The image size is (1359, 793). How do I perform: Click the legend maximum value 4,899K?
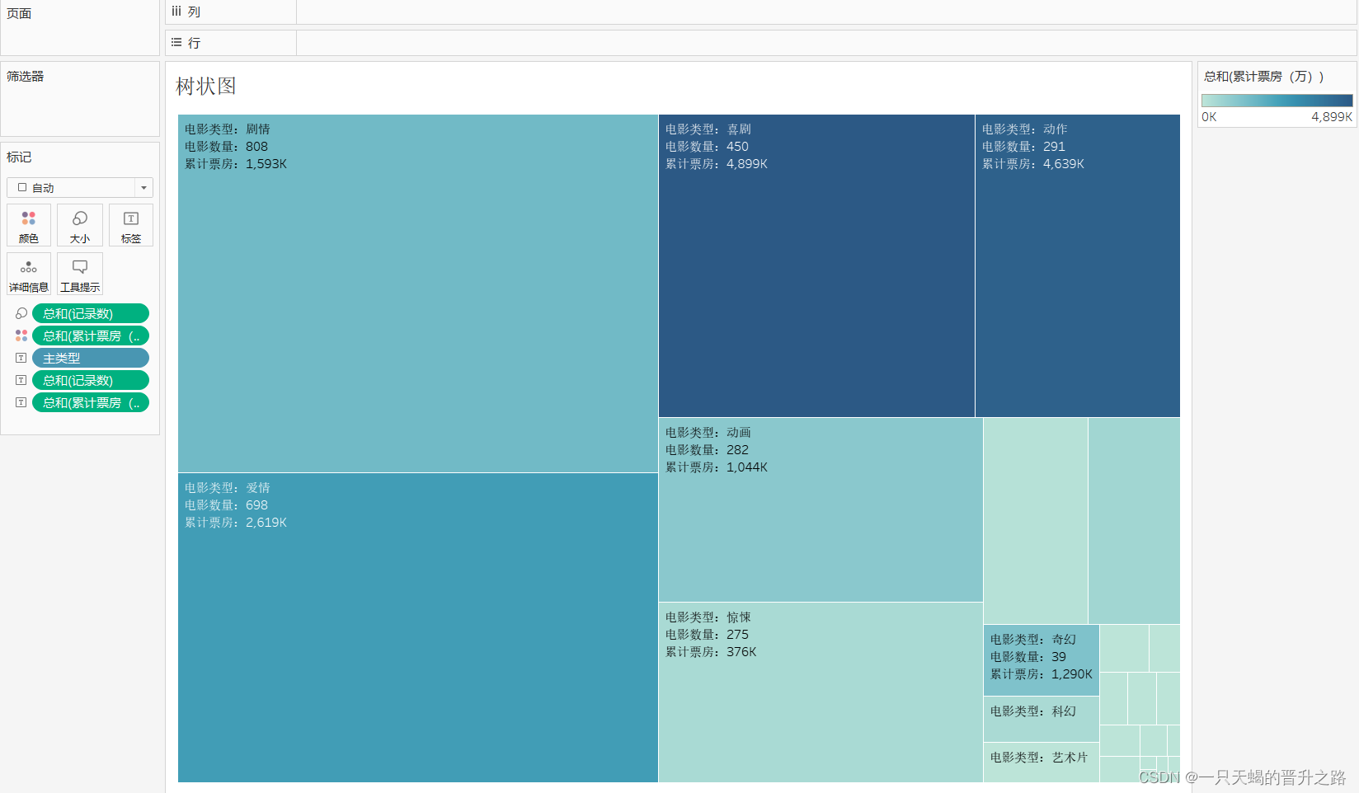point(1332,117)
